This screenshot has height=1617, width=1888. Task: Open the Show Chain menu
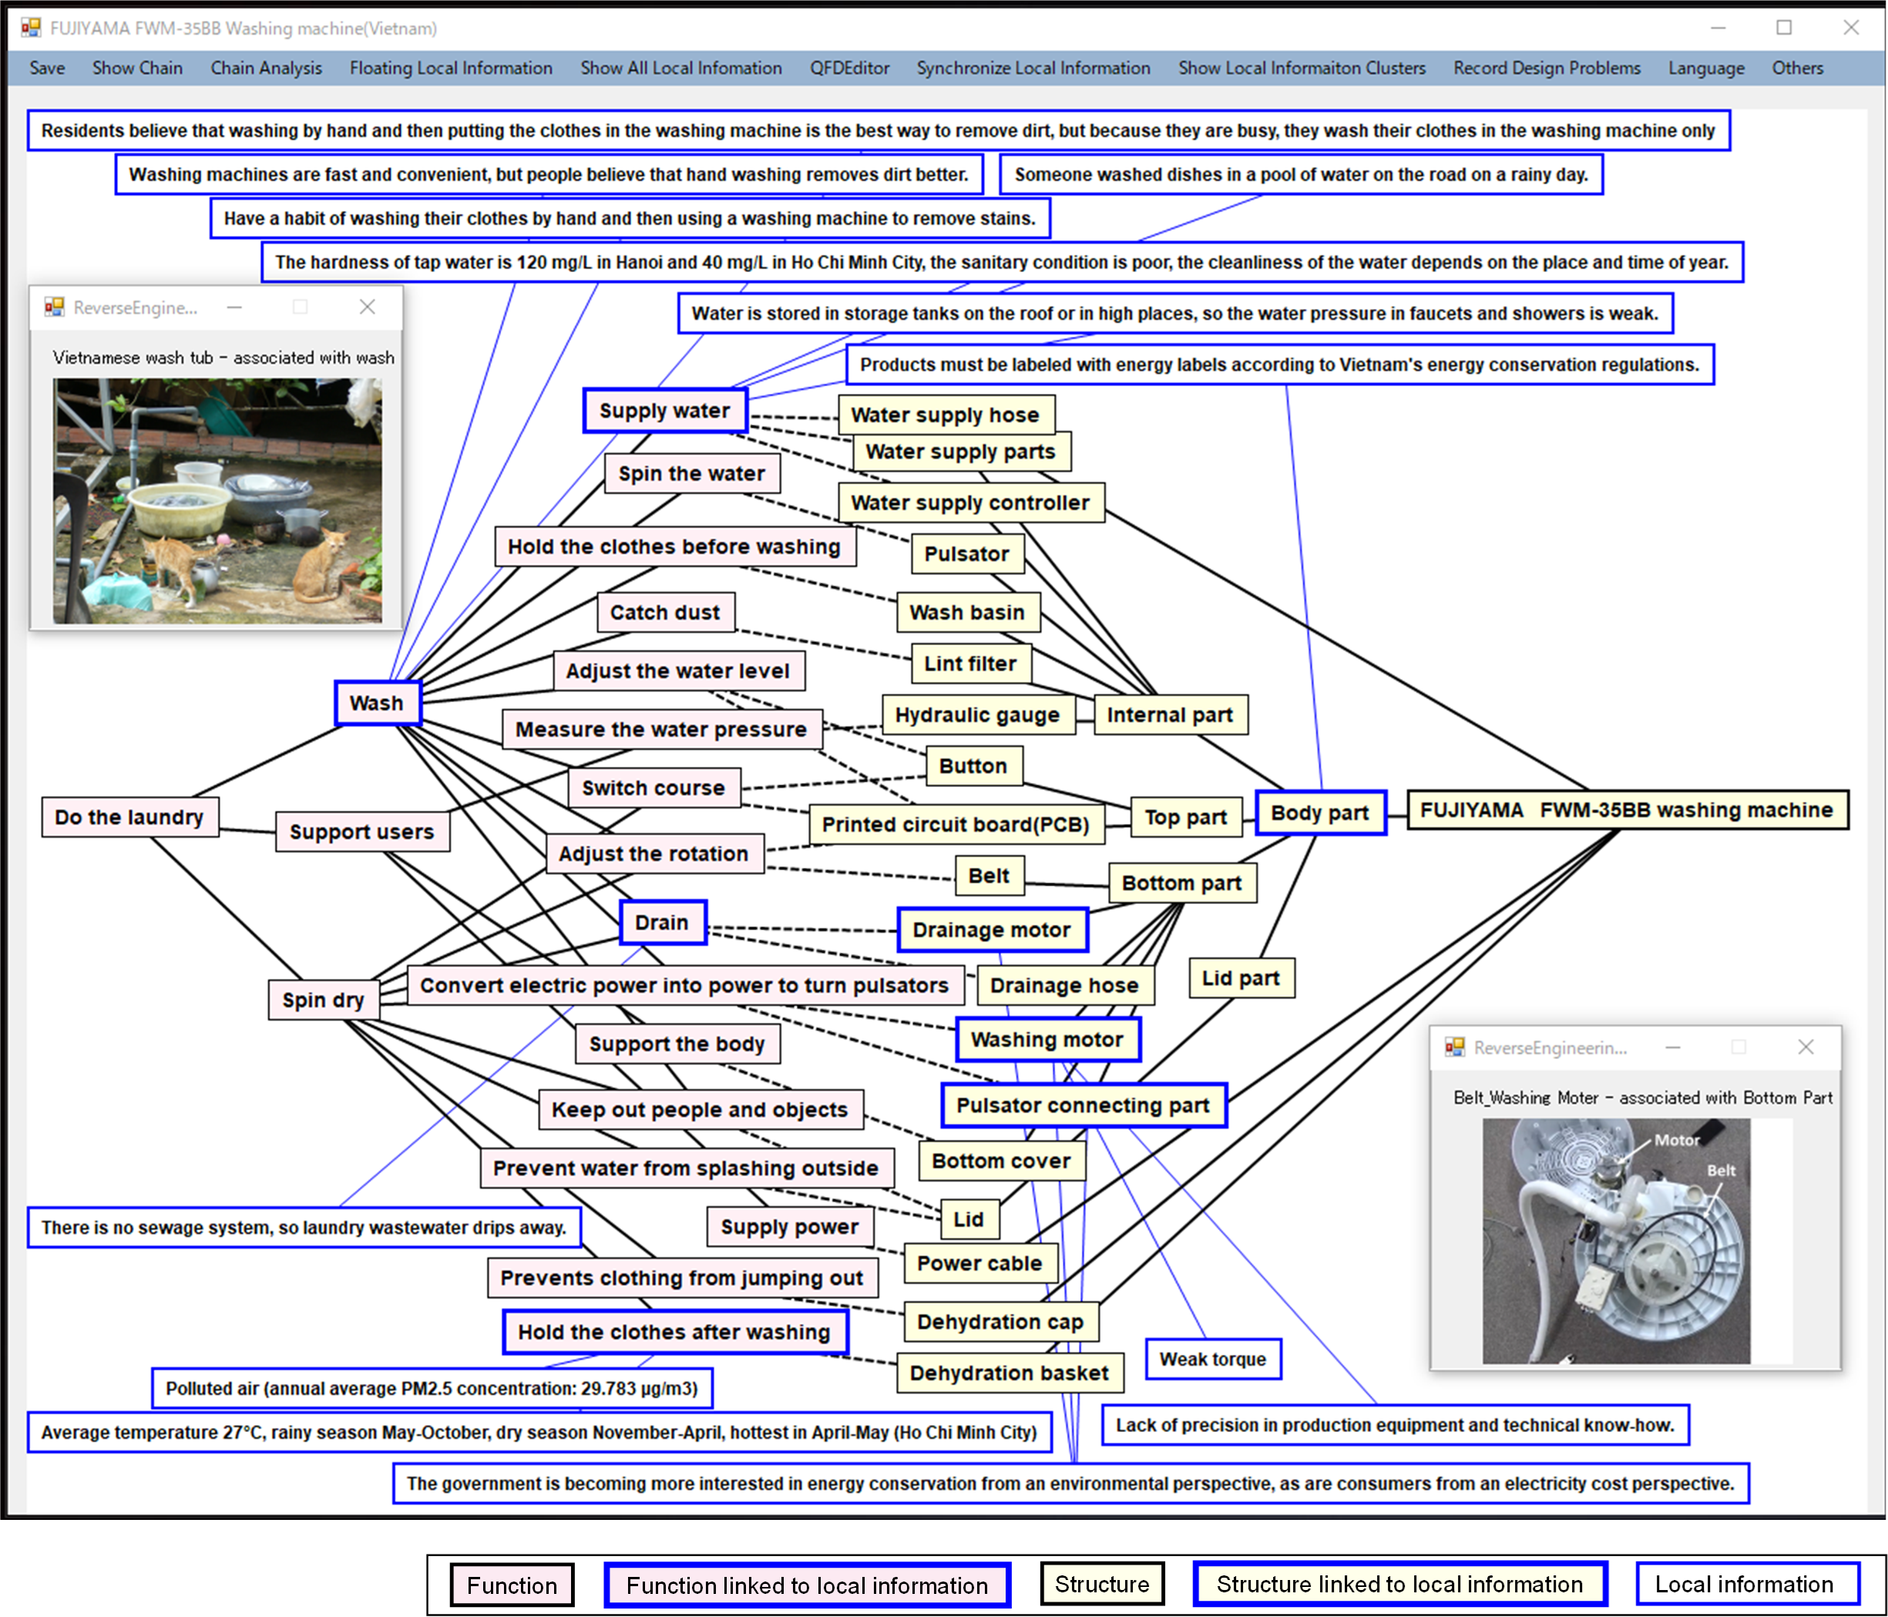point(136,68)
